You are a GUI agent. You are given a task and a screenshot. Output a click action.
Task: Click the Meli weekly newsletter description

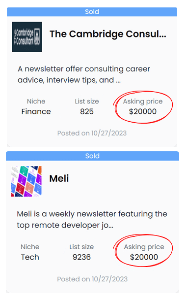click(x=92, y=220)
